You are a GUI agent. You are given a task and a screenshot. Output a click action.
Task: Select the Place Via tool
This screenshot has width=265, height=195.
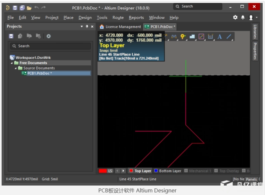coord(183,37)
